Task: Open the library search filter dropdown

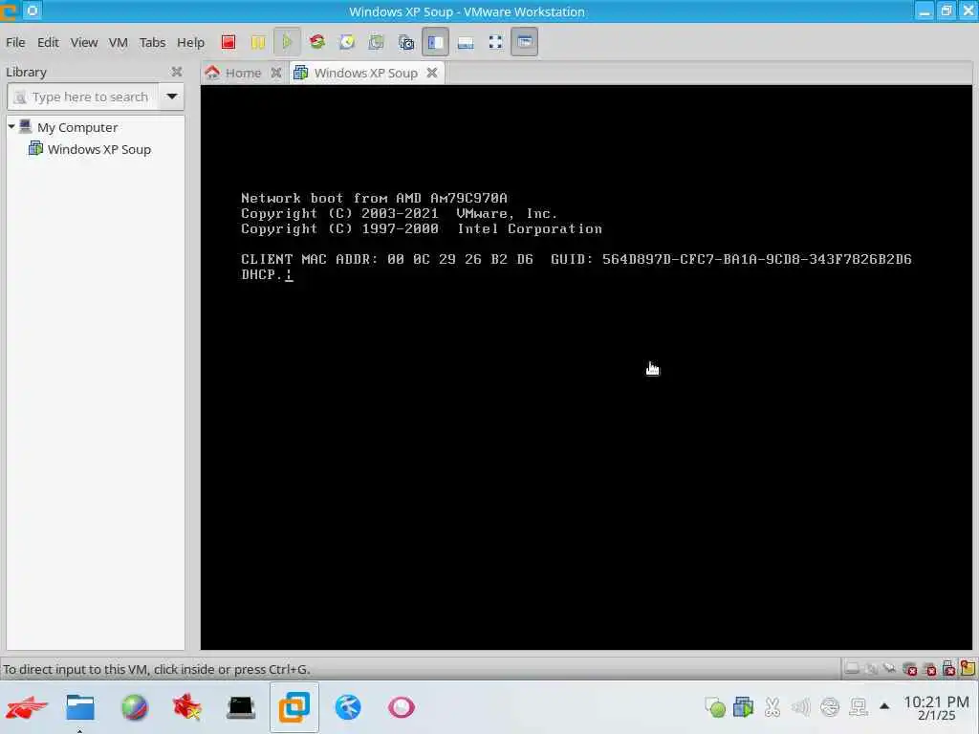Action: pos(172,97)
